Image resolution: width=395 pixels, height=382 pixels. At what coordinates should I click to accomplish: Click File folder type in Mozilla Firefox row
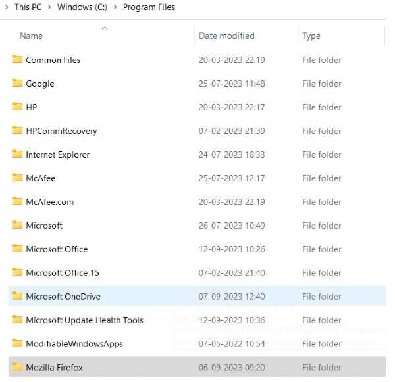click(x=322, y=368)
